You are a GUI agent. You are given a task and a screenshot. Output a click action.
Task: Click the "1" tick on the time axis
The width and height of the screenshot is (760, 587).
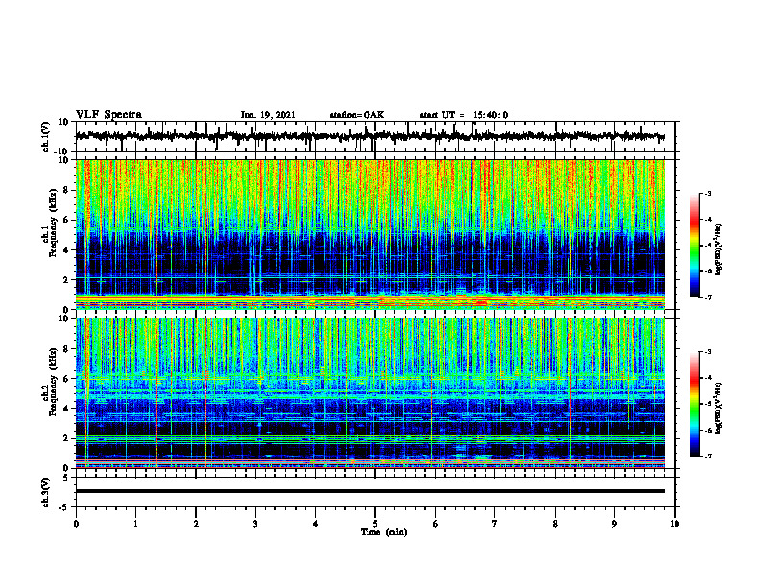(x=135, y=524)
